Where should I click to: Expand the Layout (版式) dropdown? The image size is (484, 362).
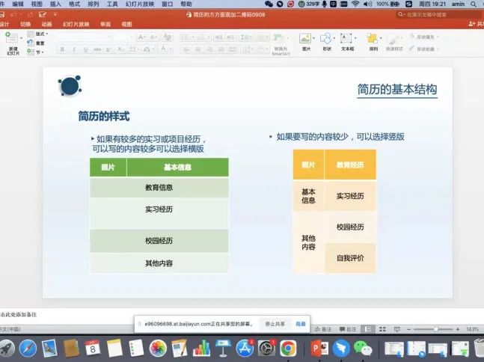(41, 34)
